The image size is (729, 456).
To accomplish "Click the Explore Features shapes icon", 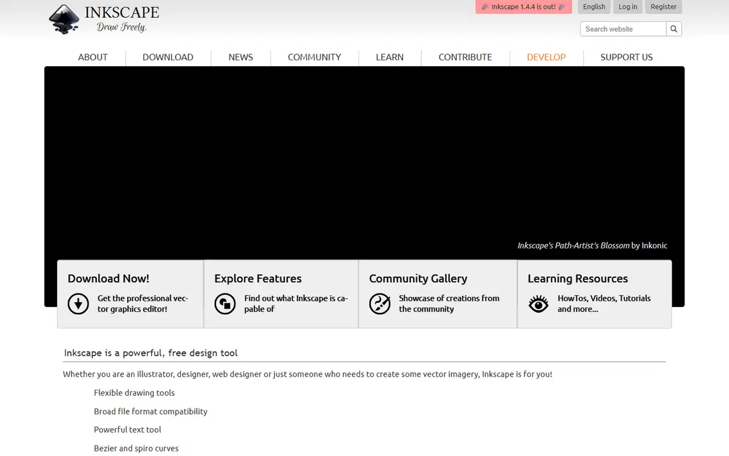I will tap(225, 304).
